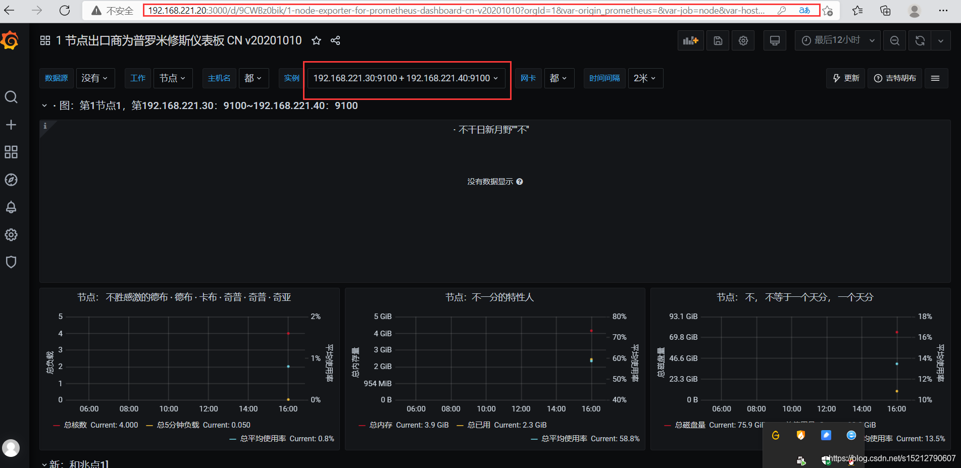This screenshot has height=468, width=961.
Task: Open the 网卡 dropdown showing 都
Action: [x=559, y=78]
